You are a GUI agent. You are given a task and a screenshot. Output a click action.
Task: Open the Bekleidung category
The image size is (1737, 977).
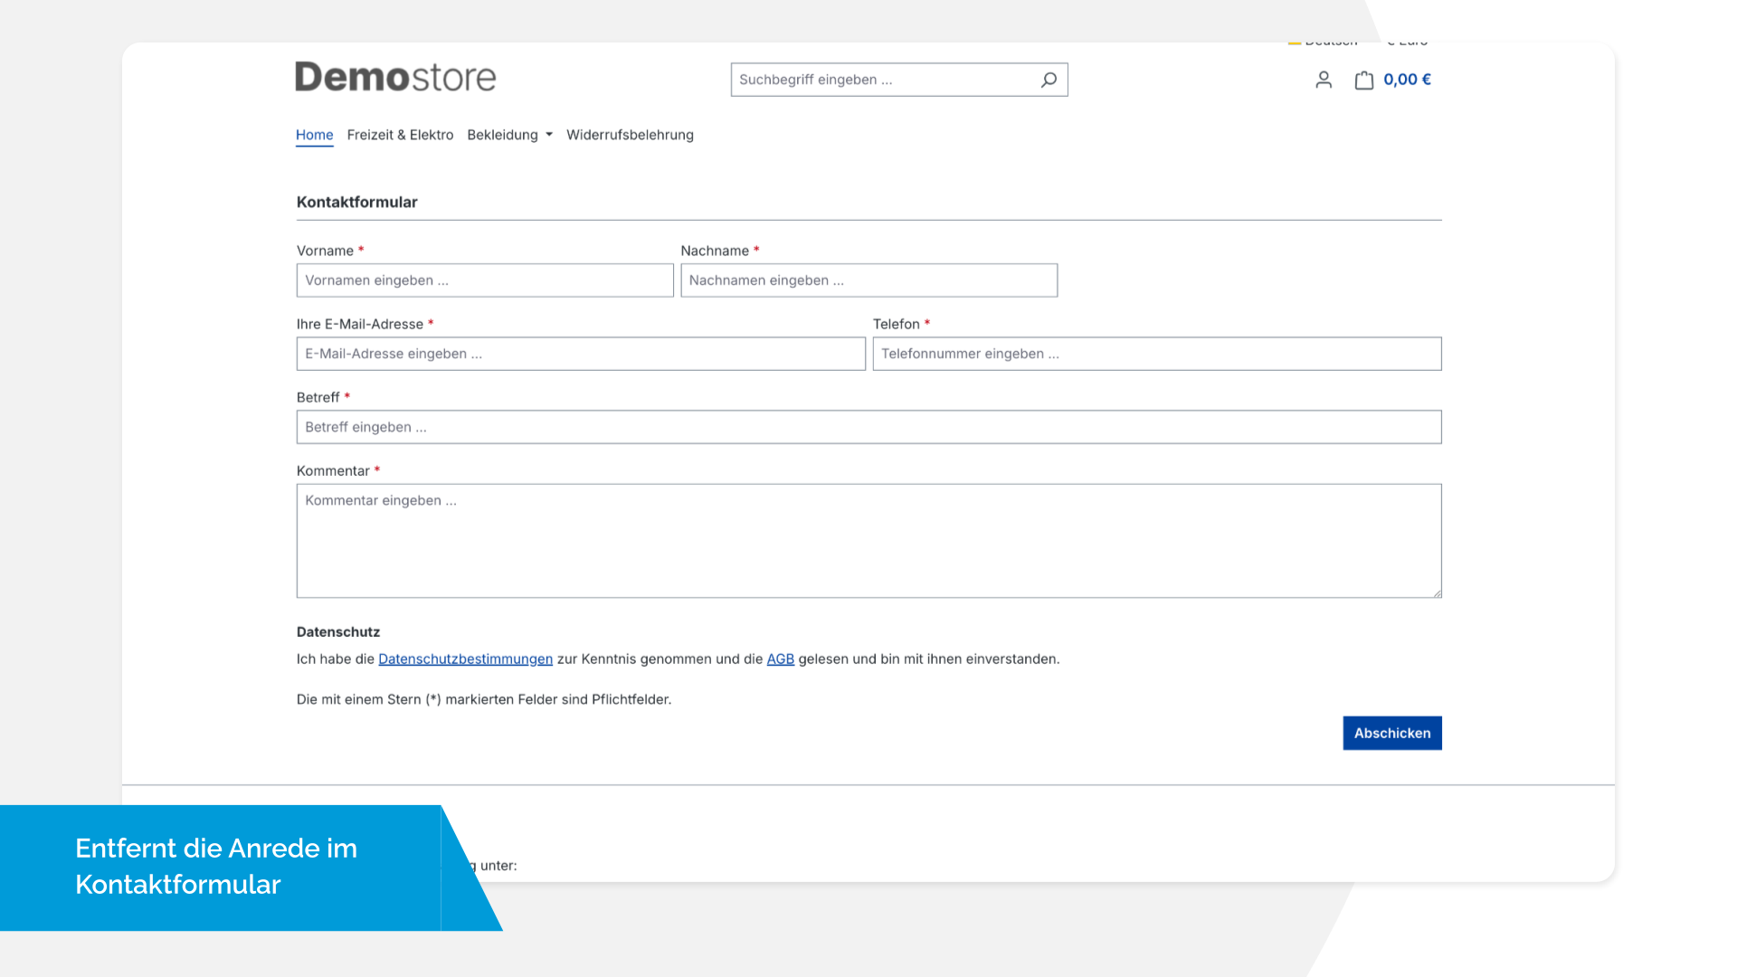click(x=502, y=135)
